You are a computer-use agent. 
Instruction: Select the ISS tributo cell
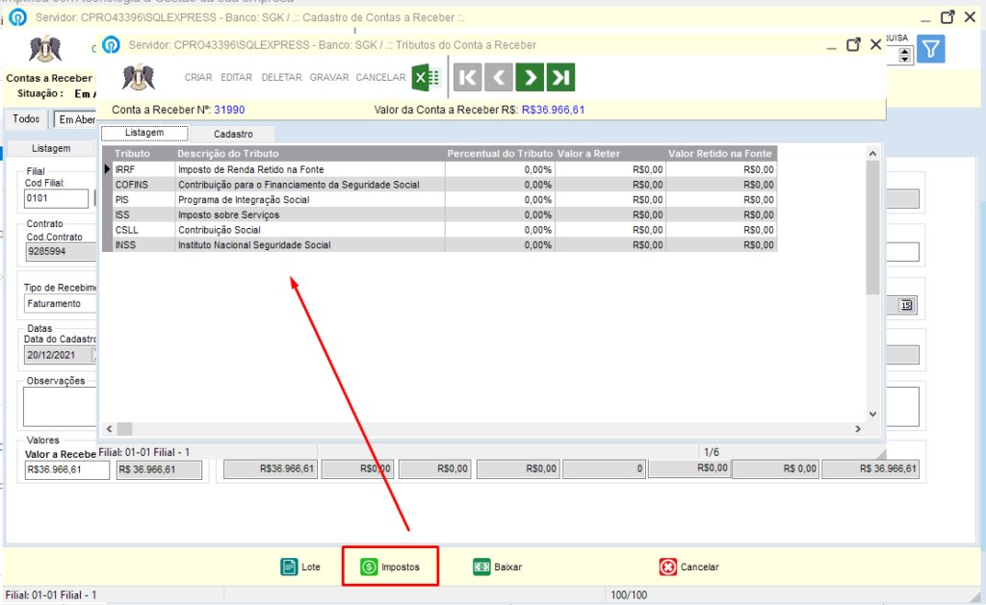144,214
